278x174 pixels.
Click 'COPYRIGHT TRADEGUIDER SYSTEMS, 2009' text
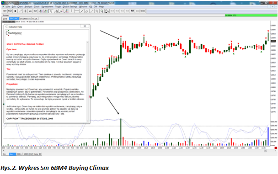tap(30, 119)
